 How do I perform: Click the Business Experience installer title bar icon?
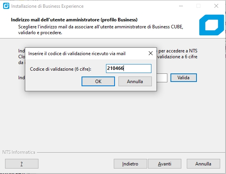(x=6, y=6)
